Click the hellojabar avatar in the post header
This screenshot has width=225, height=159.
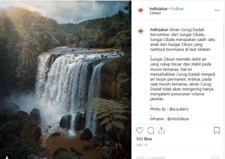pos(141,10)
